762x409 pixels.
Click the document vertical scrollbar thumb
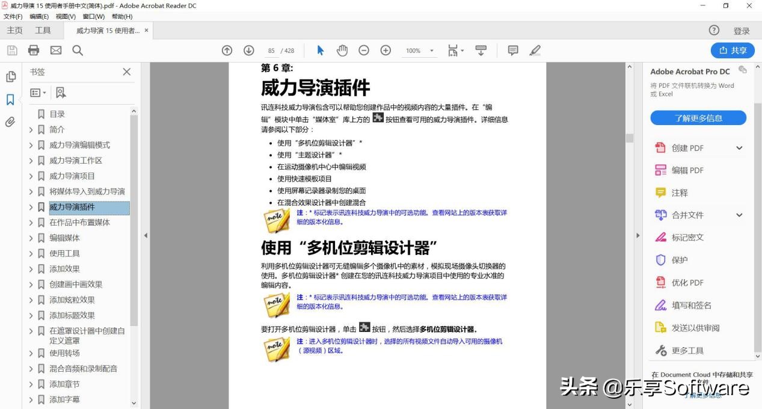coord(630,138)
